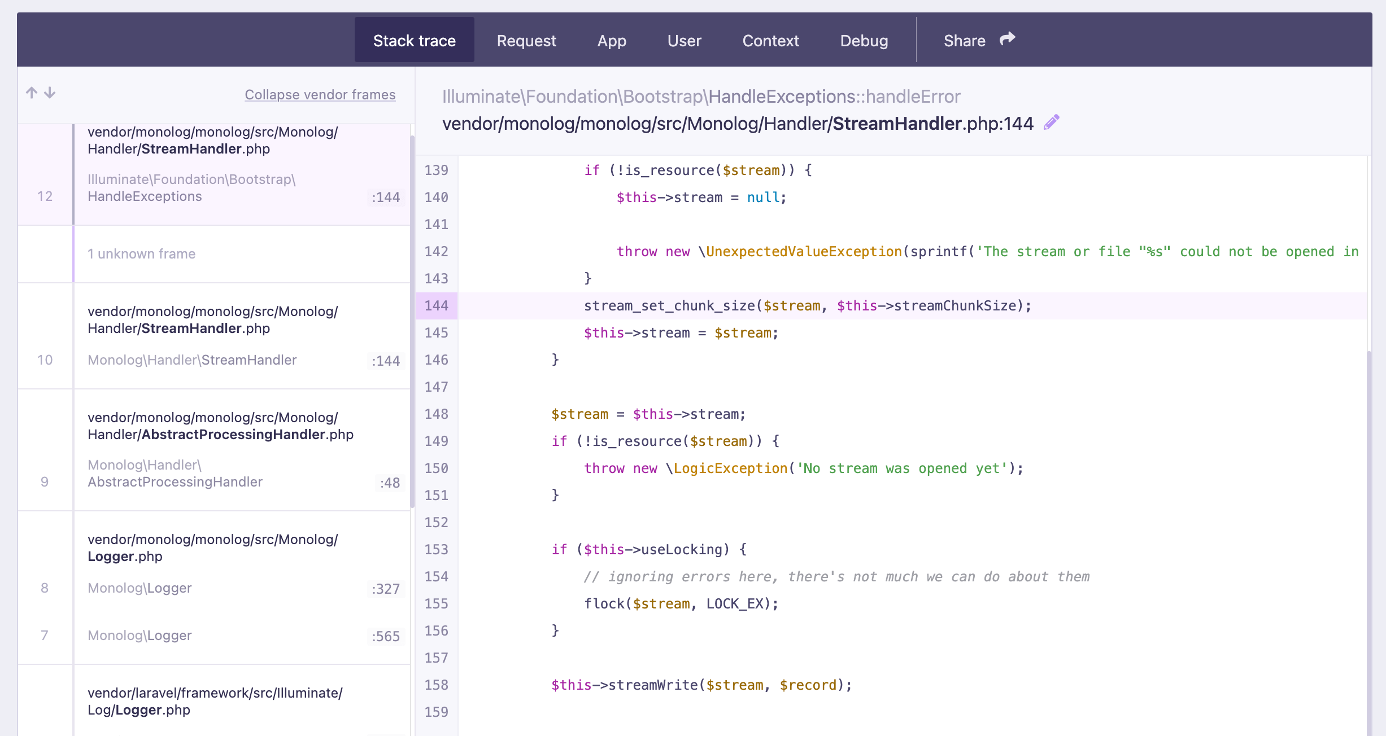Select the Stack trace tab

(414, 40)
